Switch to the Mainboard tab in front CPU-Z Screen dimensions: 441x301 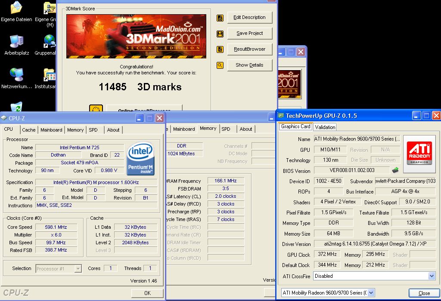click(51, 130)
